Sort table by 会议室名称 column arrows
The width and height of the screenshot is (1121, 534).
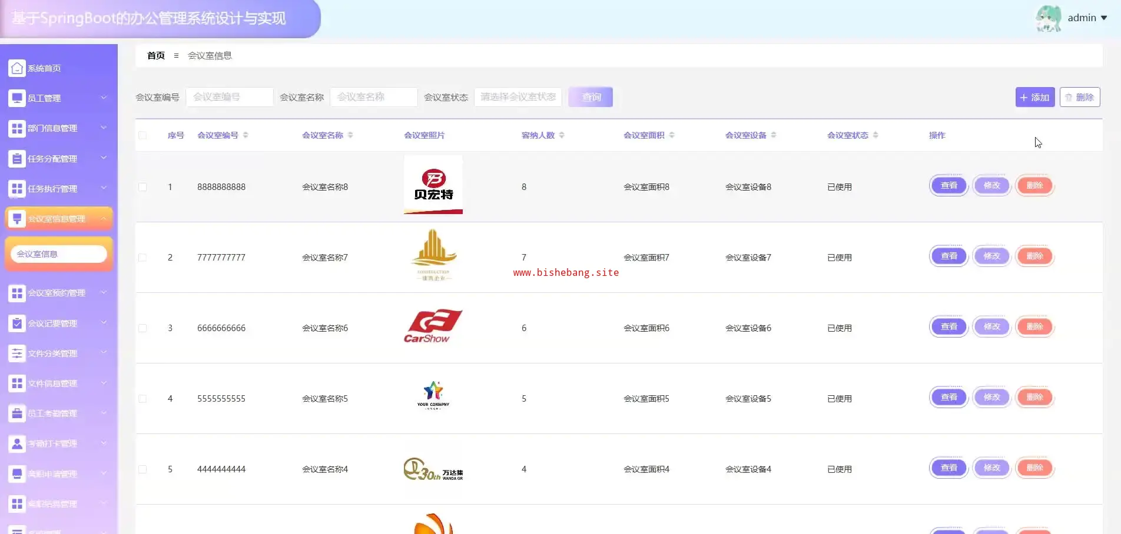350,135
